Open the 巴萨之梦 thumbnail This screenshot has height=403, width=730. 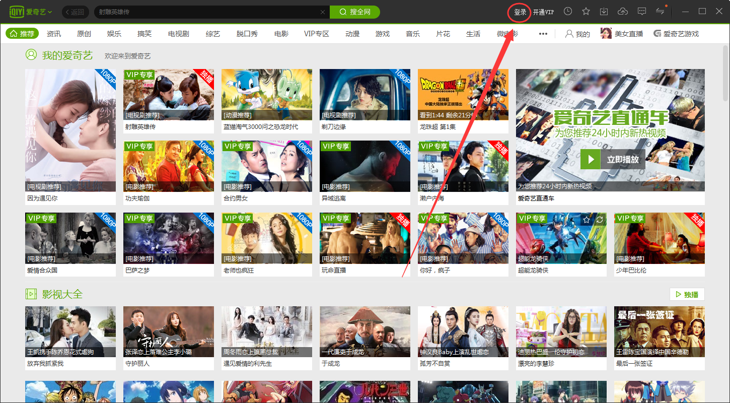(x=169, y=238)
